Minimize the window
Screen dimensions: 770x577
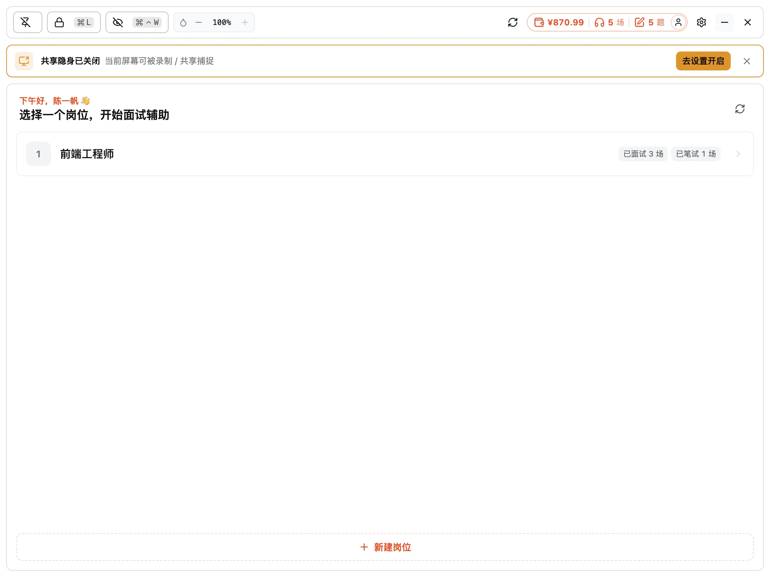(725, 22)
